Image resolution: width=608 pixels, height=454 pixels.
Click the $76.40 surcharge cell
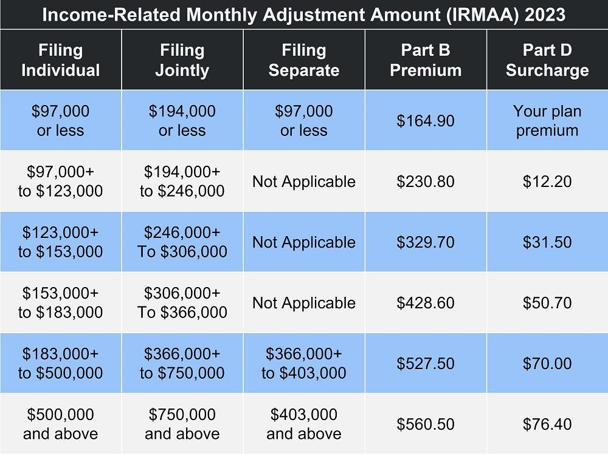tap(547, 424)
